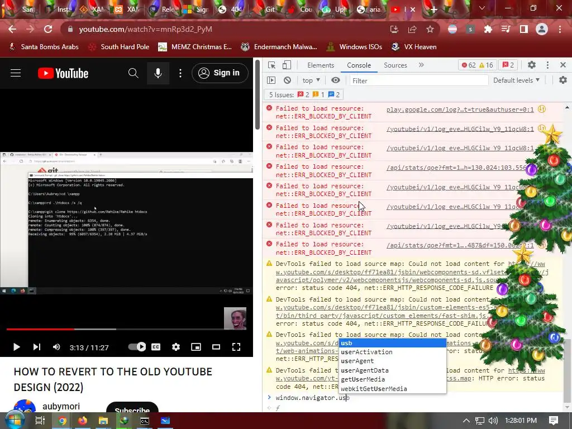
Task: Switch to the Elements tab
Action: coord(321,65)
